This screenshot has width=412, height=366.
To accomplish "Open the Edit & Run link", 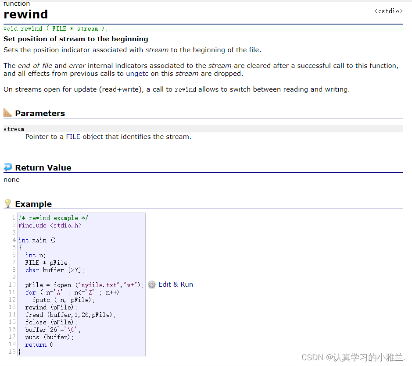I will (x=176, y=284).
